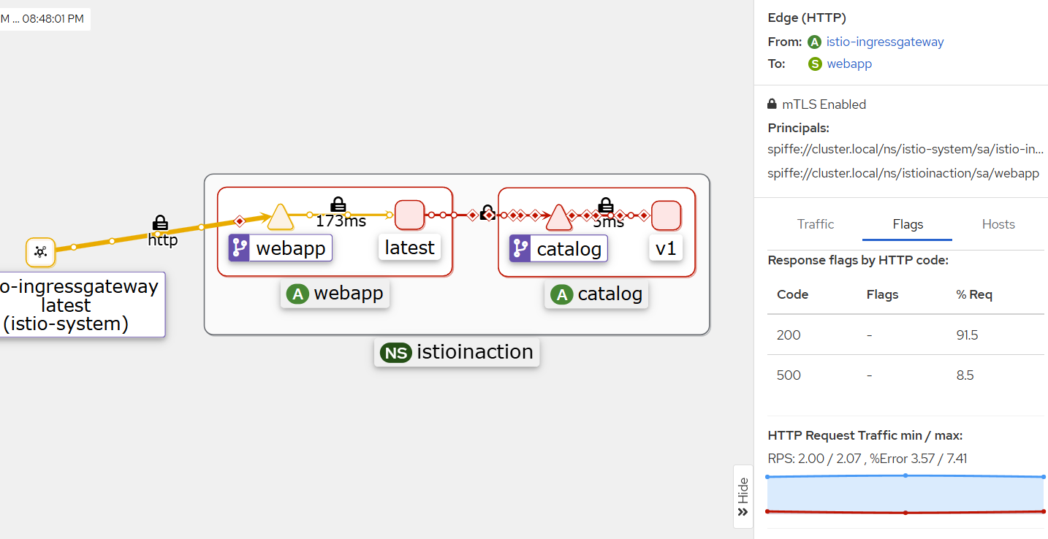
Task: Click the lock icon on http edge
Action: [160, 223]
